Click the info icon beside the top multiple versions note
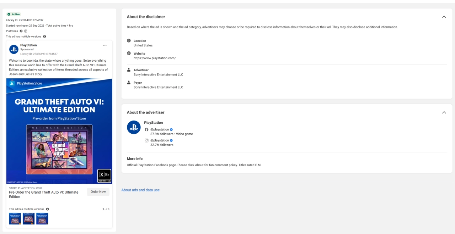 click(44, 37)
